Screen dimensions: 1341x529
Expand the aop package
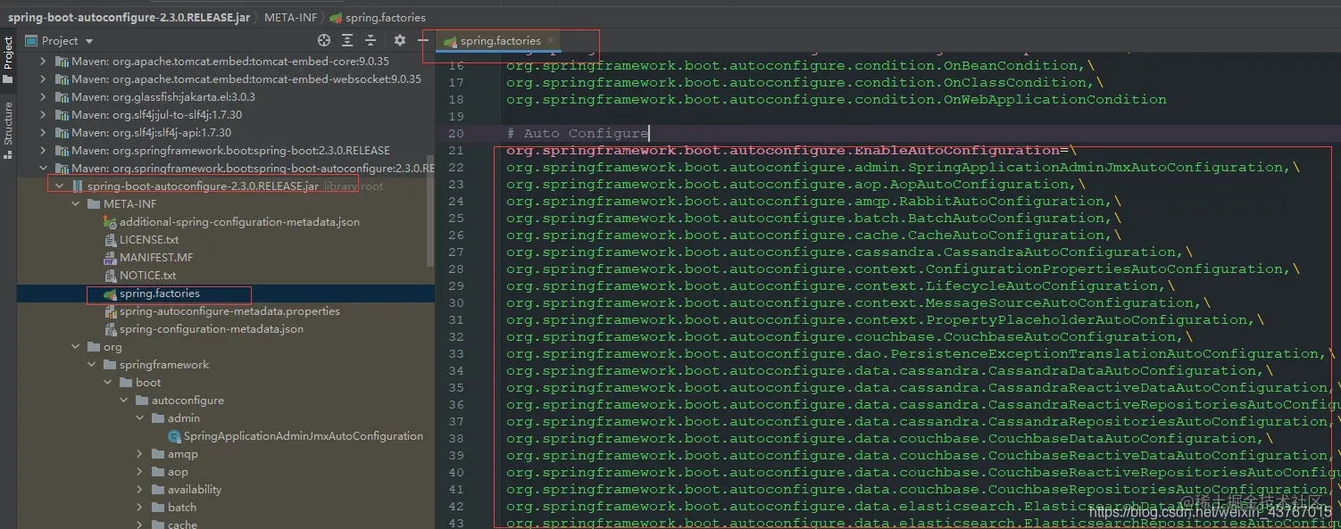pos(139,472)
